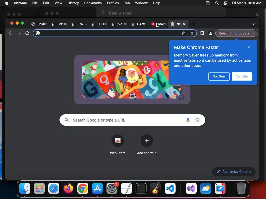Open the profile avatar menu
The image size is (266, 199).
coord(210,33)
